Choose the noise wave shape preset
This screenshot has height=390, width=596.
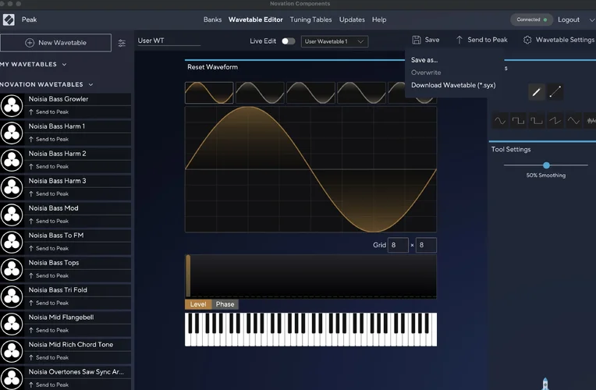tap(591, 121)
